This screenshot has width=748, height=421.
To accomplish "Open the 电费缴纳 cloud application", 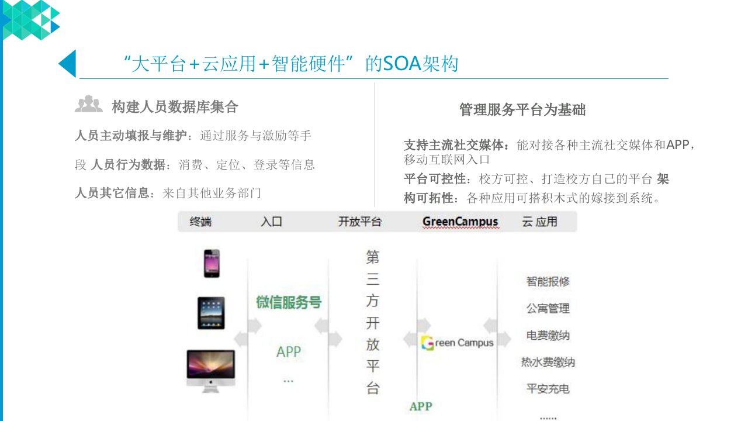I will [x=548, y=336].
